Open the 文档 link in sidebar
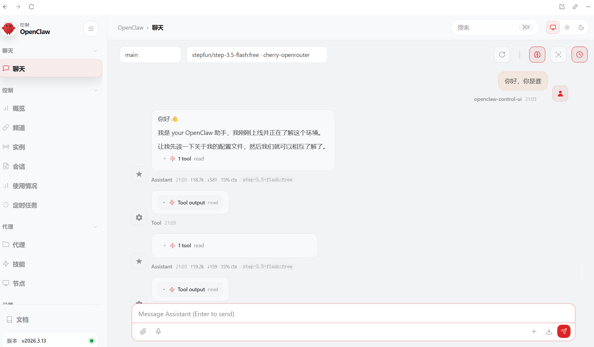The width and height of the screenshot is (594, 347). [22, 320]
